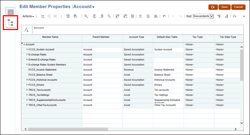Click the Default Alias Table column header
The width and height of the screenshot is (250, 135).
coord(167,37)
